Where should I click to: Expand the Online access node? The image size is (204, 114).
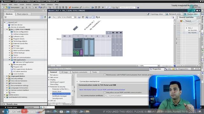(5, 95)
